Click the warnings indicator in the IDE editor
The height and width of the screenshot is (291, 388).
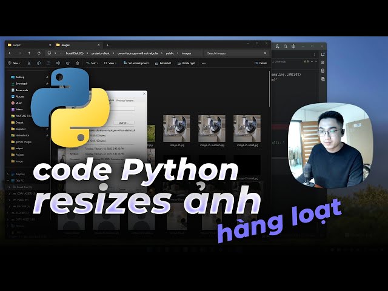tap(306, 61)
